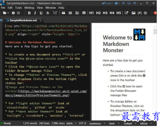Viewport: 163px width, 127px height.
Task: Close the SampleMarkdown.md tab
Action: click(41, 21)
